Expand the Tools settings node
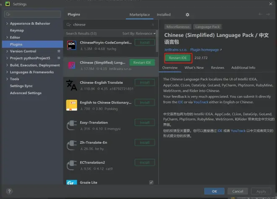Screen dimensions: 277x199 tap(7, 79)
